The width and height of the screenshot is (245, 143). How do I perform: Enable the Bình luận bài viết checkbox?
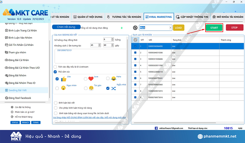click(x=56, y=103)
